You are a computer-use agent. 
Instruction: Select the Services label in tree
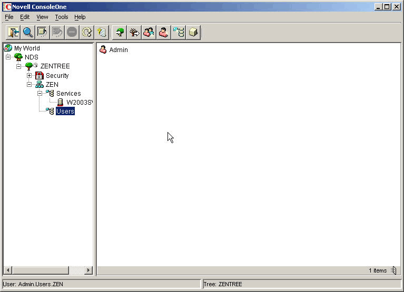(x=68, y=94)
